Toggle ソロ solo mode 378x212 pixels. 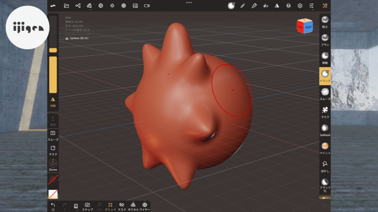99,206
